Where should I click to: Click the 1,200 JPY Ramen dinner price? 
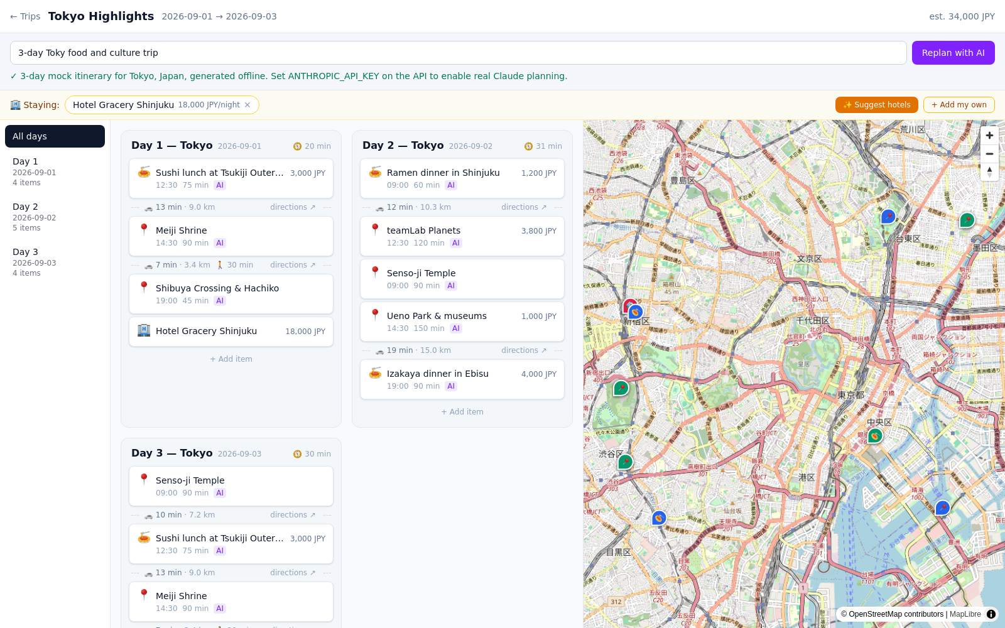pyautogui.click(x=539, y=173)
